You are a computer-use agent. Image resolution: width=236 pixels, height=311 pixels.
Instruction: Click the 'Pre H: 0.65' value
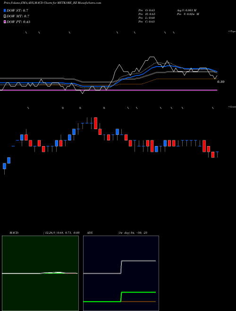click(147, 14)
